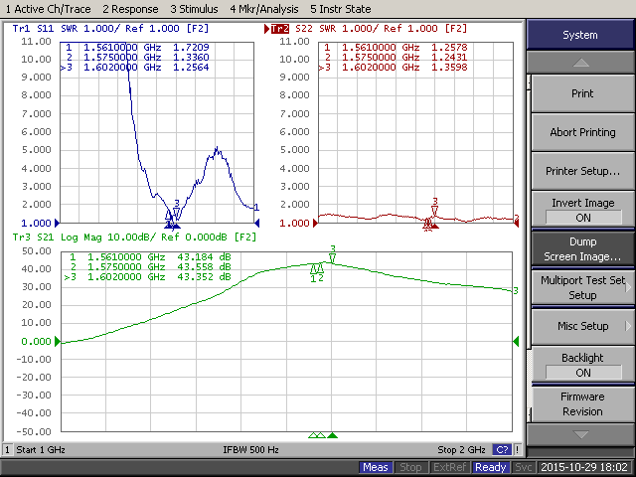The image size is (636, 477).
Task: Click the Print softkey
Action: [582, 93]
